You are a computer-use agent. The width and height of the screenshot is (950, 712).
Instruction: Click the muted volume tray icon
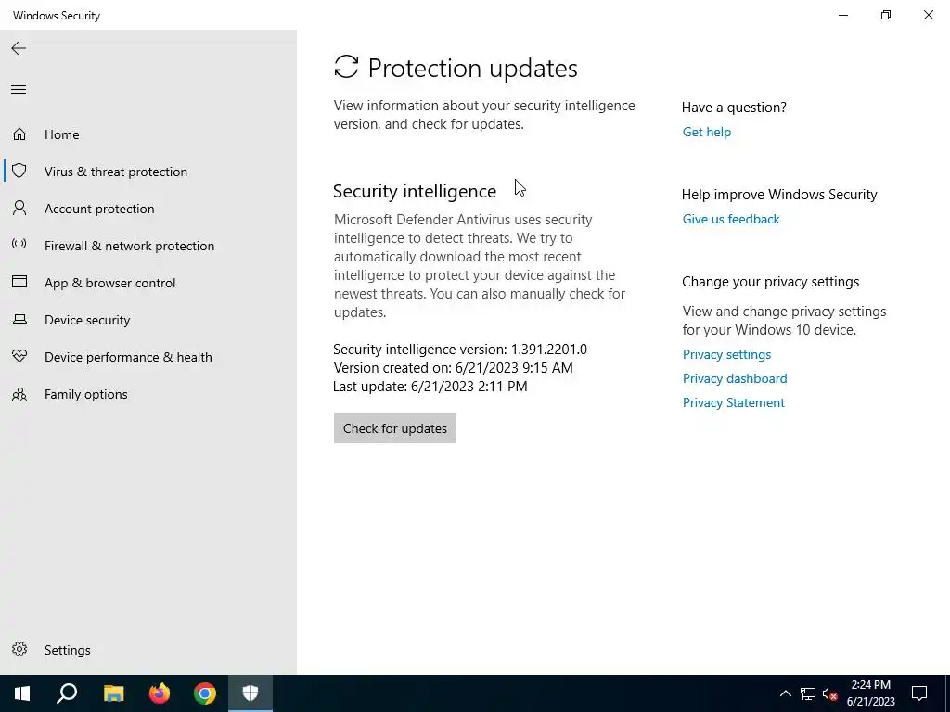(829, 693)
